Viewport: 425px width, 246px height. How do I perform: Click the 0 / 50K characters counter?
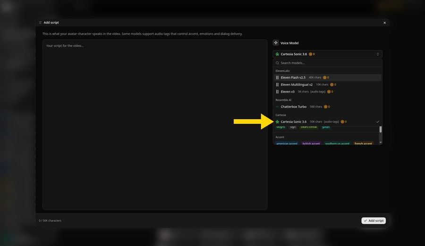(x=50, y=221)
